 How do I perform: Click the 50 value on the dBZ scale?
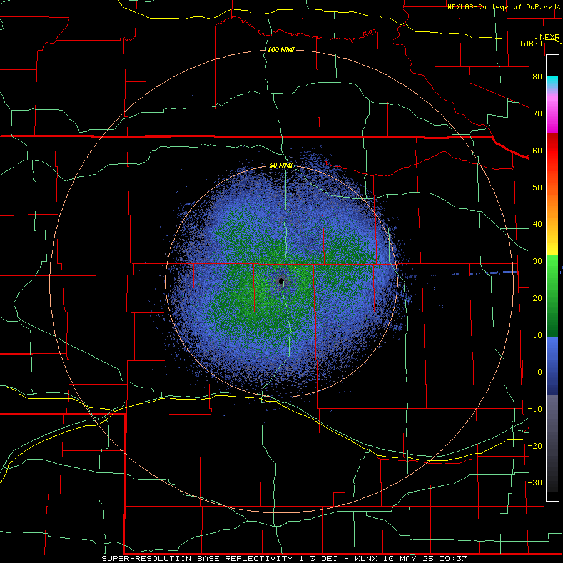click(x=537, y=188)
